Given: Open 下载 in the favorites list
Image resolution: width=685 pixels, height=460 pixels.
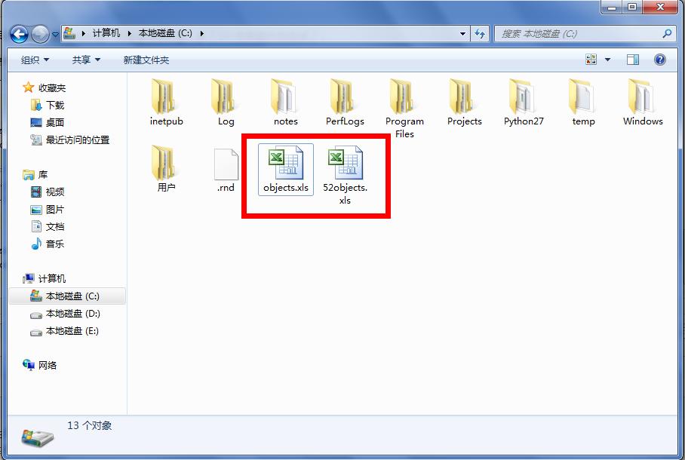Looking at the screenshot, I should click(x=55, y=106).
